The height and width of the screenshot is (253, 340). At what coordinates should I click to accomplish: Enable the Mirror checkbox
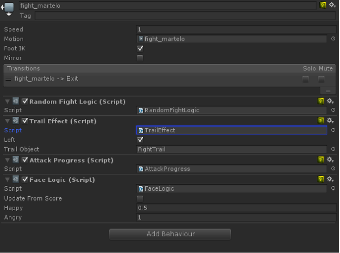[140, 58]
